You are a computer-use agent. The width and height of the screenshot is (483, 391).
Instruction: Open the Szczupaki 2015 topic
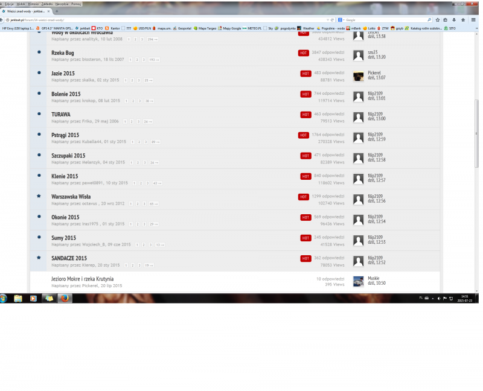click(x=68, y=156)
